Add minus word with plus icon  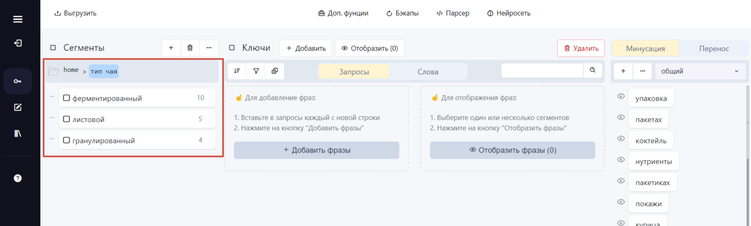pyautogui.click(x=623, y=71)
